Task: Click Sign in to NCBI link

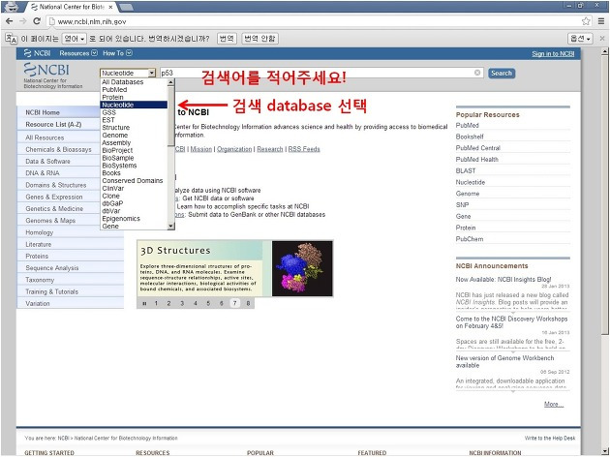Action: (x=553, y=53)
